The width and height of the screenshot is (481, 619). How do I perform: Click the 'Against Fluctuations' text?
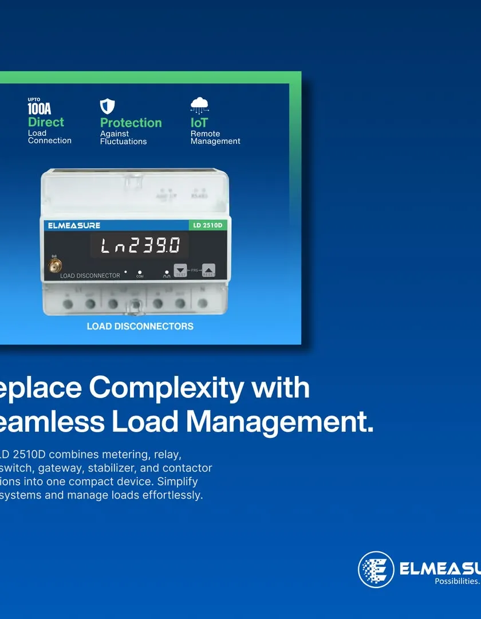(x=124, y=138)
